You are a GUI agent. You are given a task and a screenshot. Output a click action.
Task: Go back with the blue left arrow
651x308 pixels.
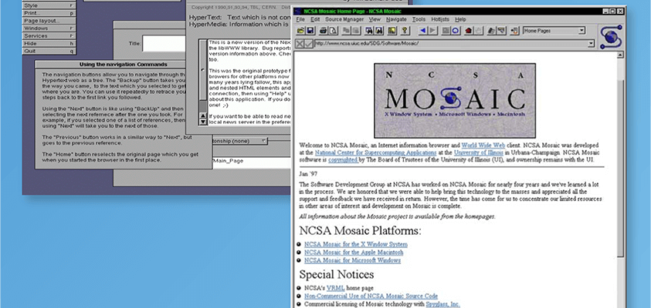423,31
